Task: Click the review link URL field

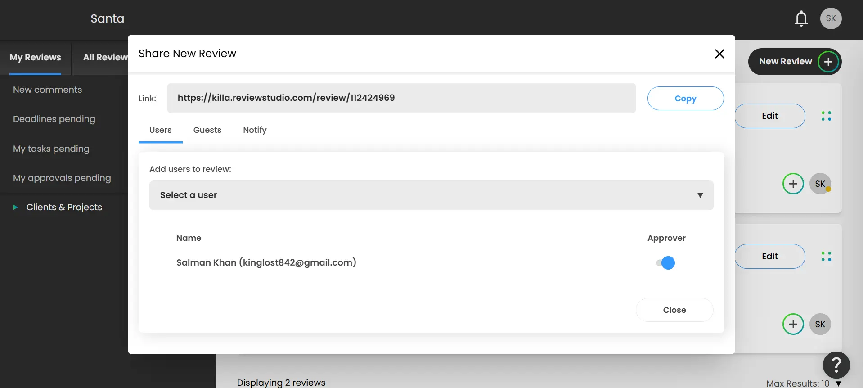Action: point(401,98)
